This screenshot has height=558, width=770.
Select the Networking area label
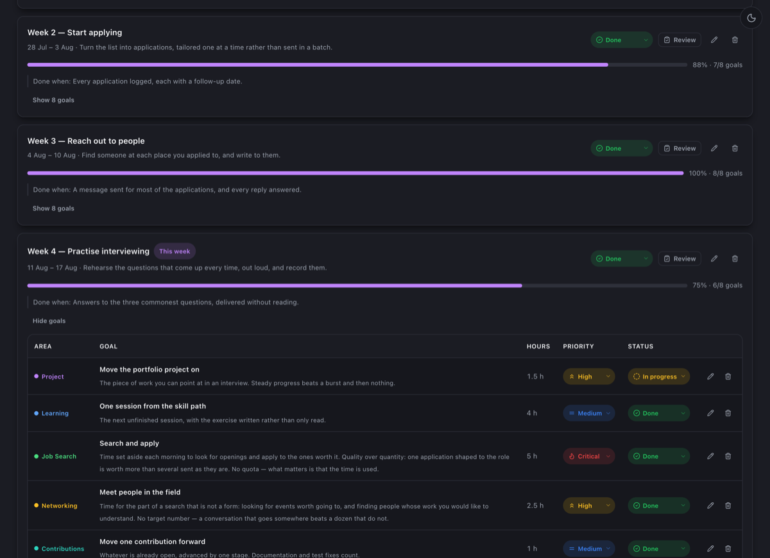[x=56, y=505]
